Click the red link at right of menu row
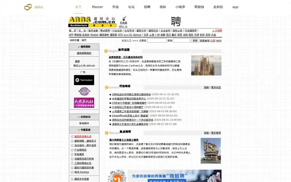The image size is (291, 182). click(x=217, y=31)
